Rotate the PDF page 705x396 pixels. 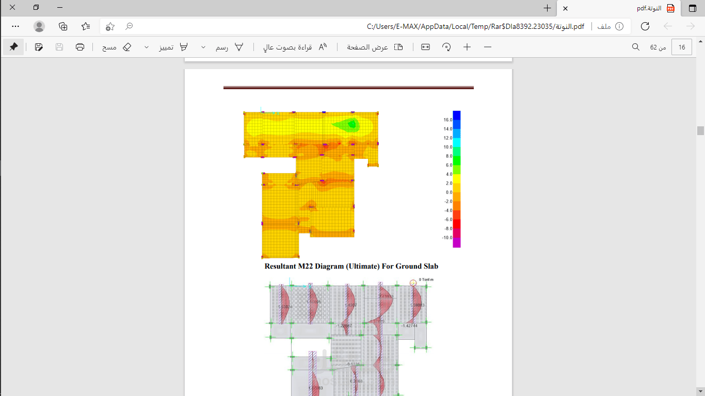pyautogui.click(x=446, y=47)
